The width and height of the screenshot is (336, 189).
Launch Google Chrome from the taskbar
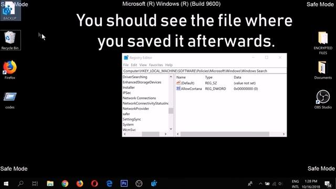[x=65, y=183]
